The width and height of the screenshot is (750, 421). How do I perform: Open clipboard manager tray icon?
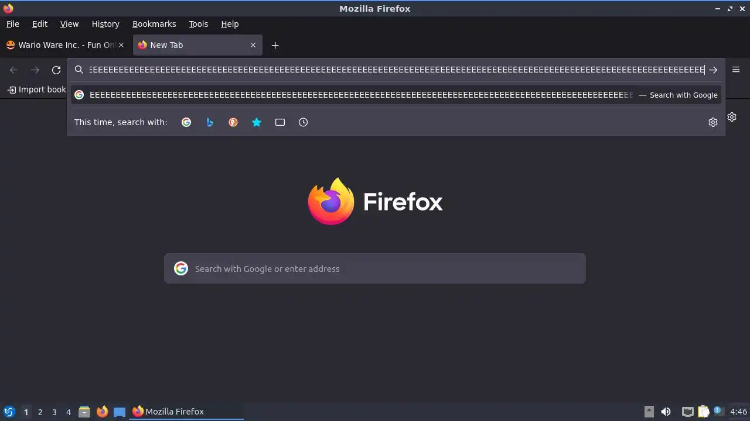coord(703,412)
